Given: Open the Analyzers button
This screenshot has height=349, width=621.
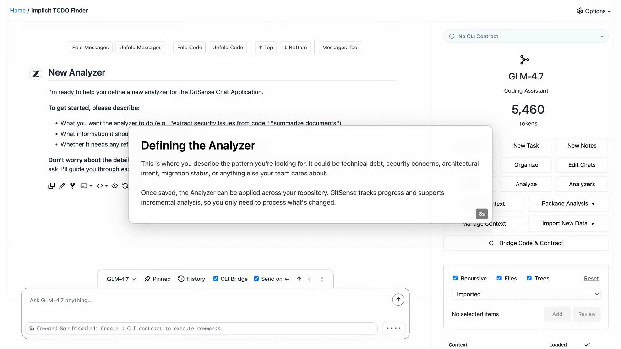Looking at the screenshot, I should tap(582, 184).
